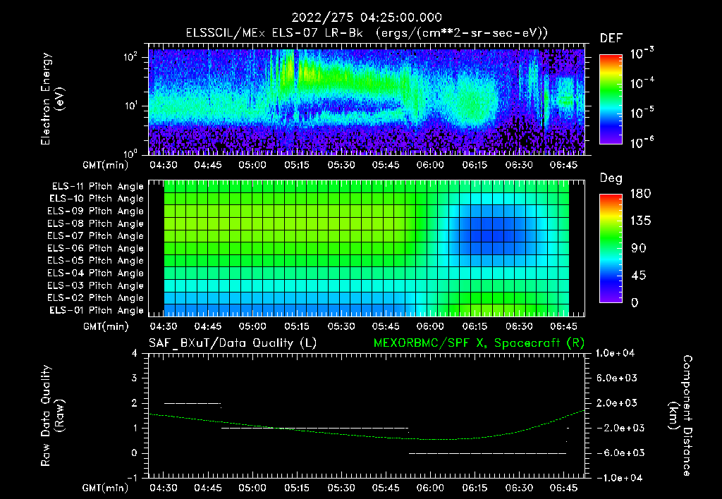Select the ELS-10 Pitch Angle row label
The height and width of the screenshot is (499, 722).
(97, 199)
